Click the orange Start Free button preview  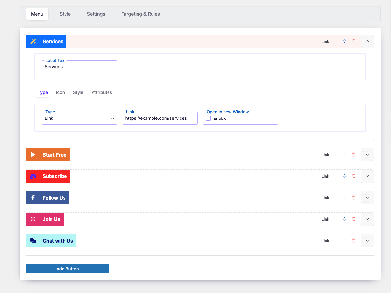coord(48,155)
